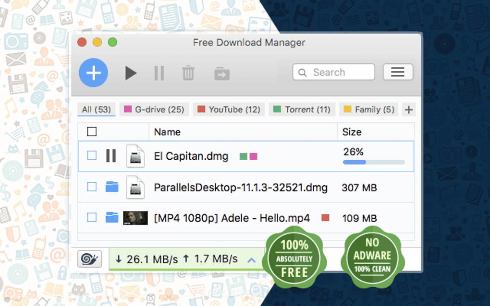Image resolution: width=490 pixels, height=306 pixels.
Task: Click the snail icon for speed limit mode
Action: coord(89,259)
